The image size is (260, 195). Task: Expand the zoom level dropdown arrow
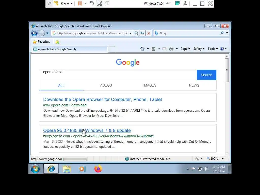point(223,159)
